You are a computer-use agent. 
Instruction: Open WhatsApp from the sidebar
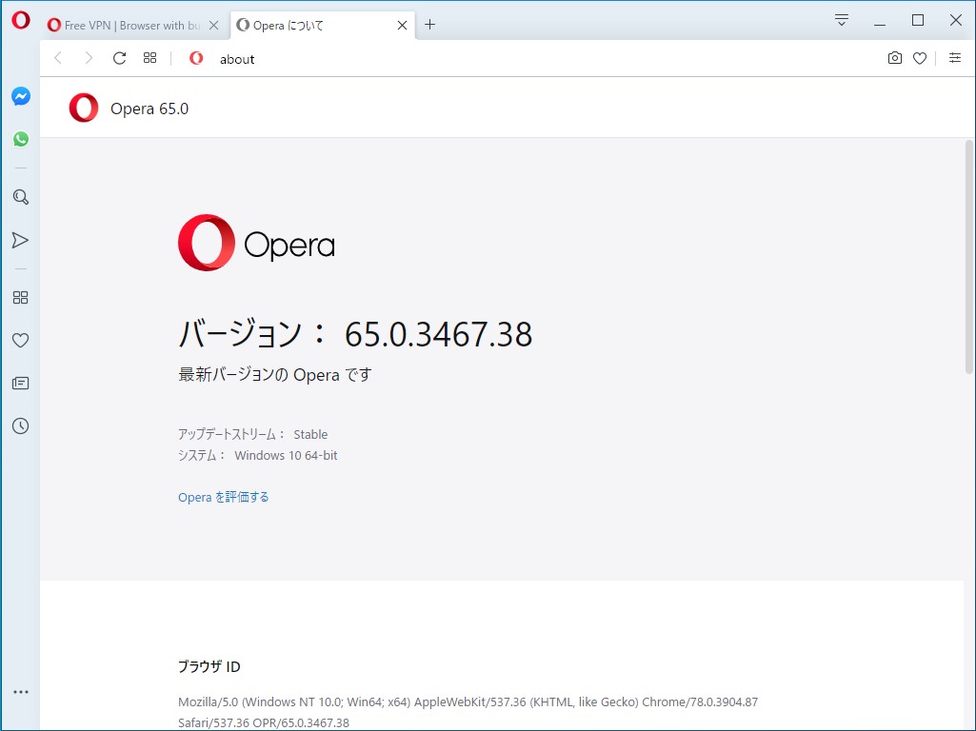click(20, 139)
